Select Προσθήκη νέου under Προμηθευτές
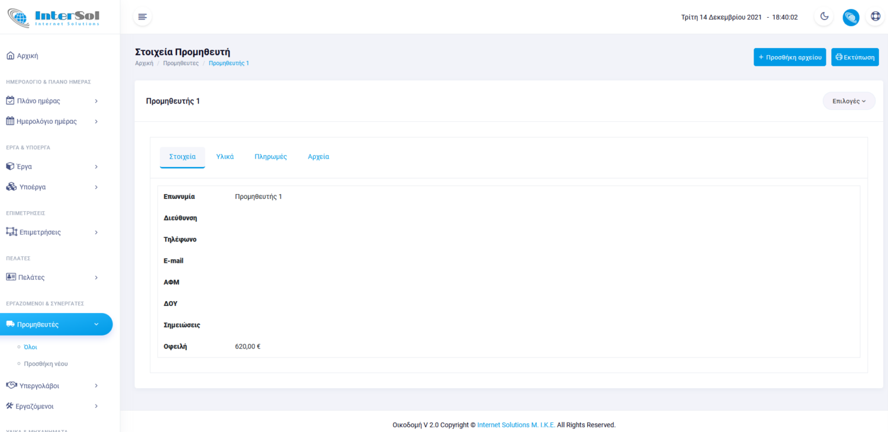888x432 pixels. point(46,364)
